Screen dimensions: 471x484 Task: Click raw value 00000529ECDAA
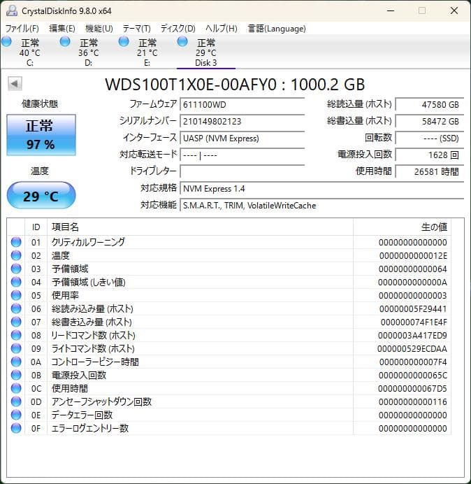[412, 349]
